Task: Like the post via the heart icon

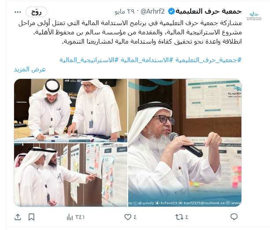Action: pyautogui.click(x=128, y=217)
